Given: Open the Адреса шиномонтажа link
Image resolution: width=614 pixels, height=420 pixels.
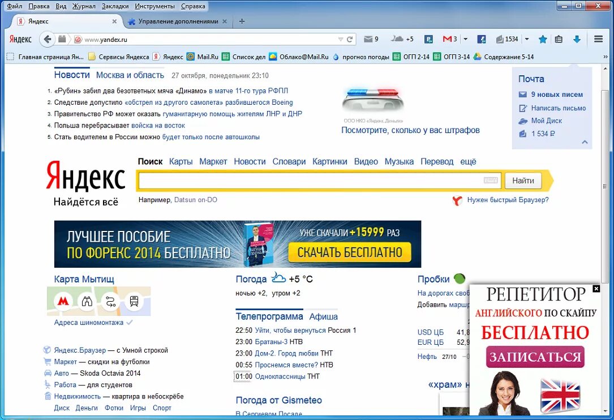Looking at the screenshot, I should point(88,323).
